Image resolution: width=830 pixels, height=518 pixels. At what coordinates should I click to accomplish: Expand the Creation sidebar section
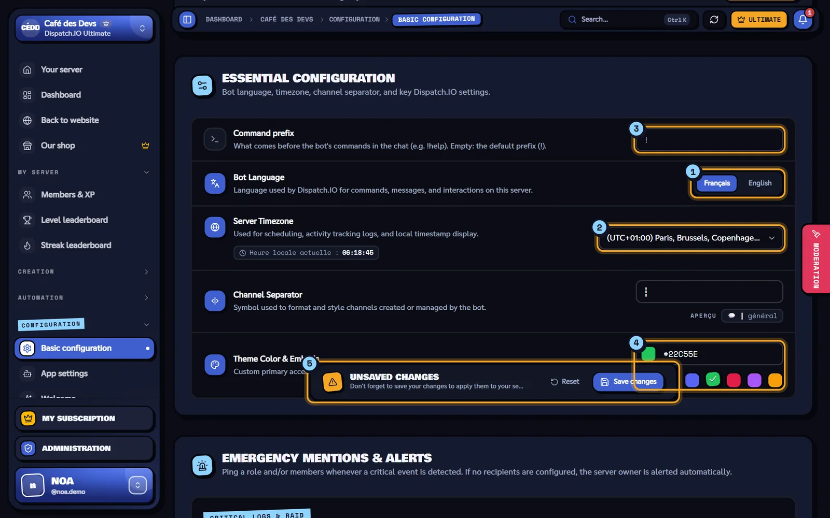point(84,271)
